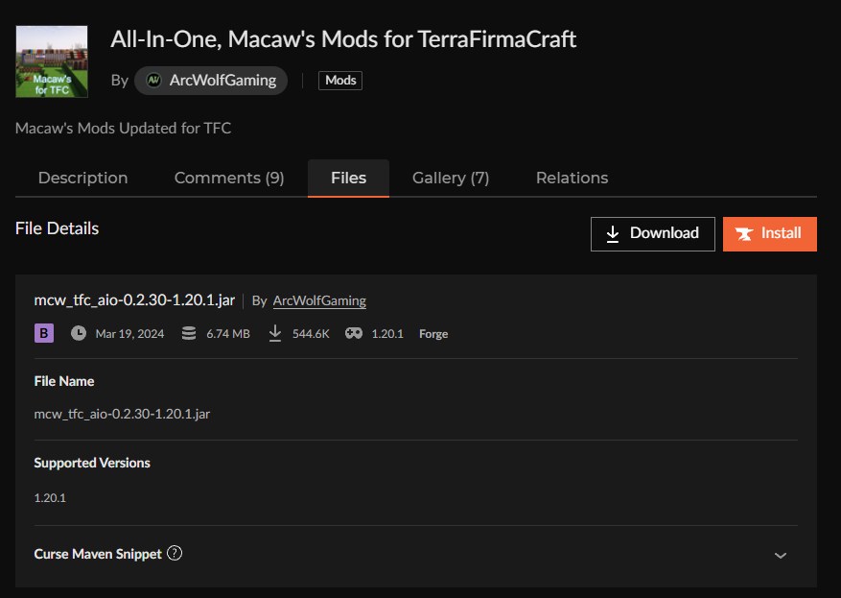Click the Macaw's for TFC mod thumbnail
Image resolution: width=841 pixels, height=598 pixels.
coord(52,62)
